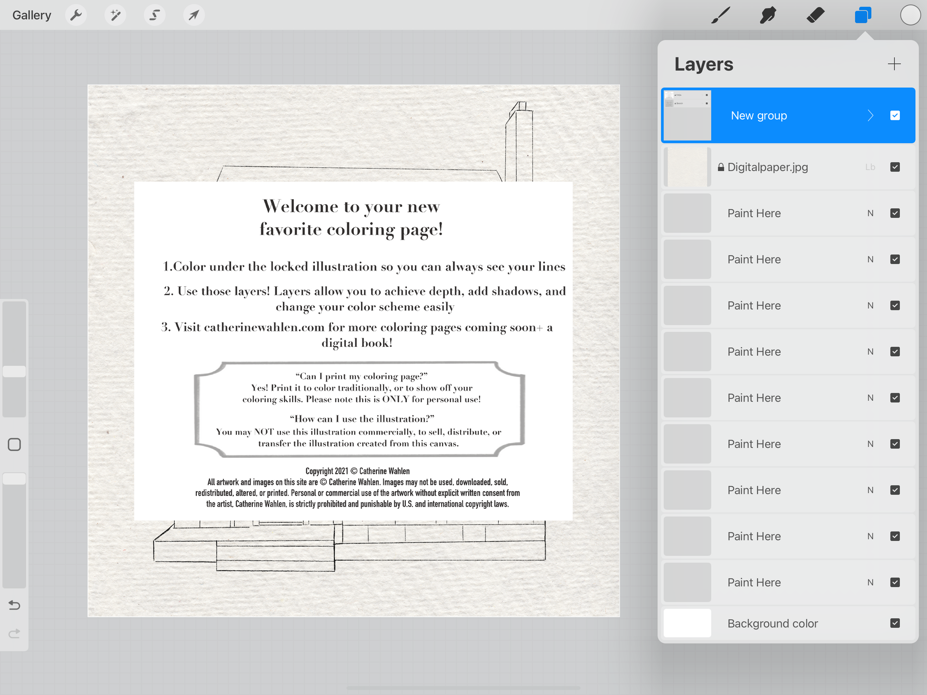Pick the Smudge finger tool
The height and width of the screenshot is (695, 927).
tap(768, 15)
